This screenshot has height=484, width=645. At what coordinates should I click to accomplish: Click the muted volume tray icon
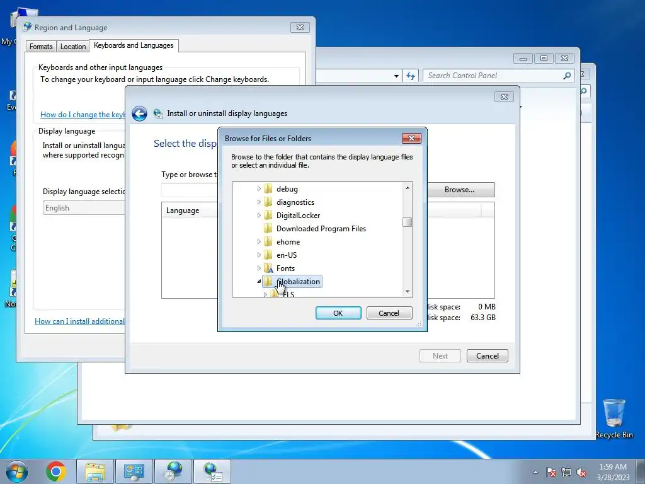(x=581, y=472)
